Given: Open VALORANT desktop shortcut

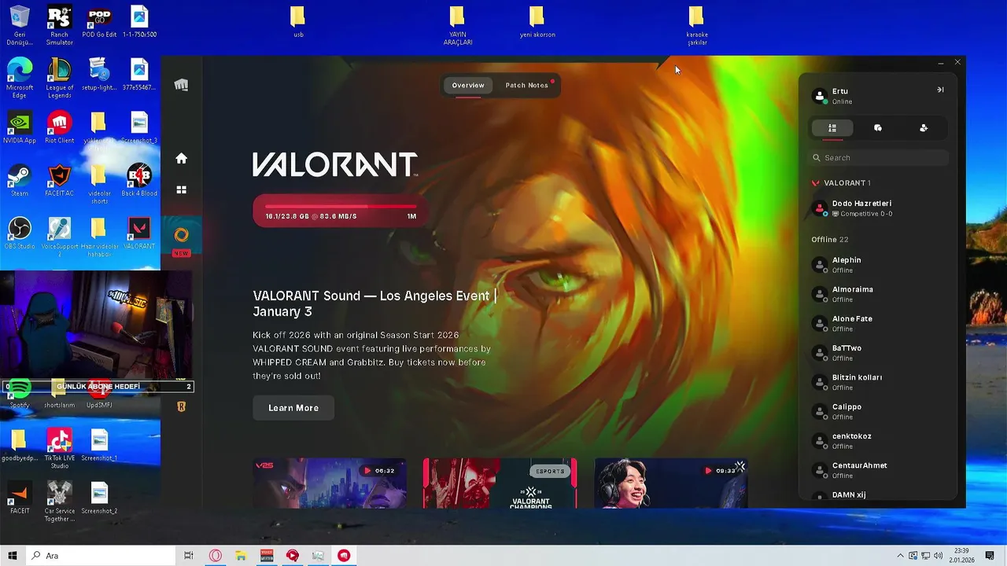Looking at the screenshot, I should [139, 234].
